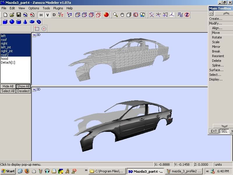Image resolution: width=233 pixels, height=175 pixels.
Task: Open the Windows Start menu
Action: (x=8, y=171)
